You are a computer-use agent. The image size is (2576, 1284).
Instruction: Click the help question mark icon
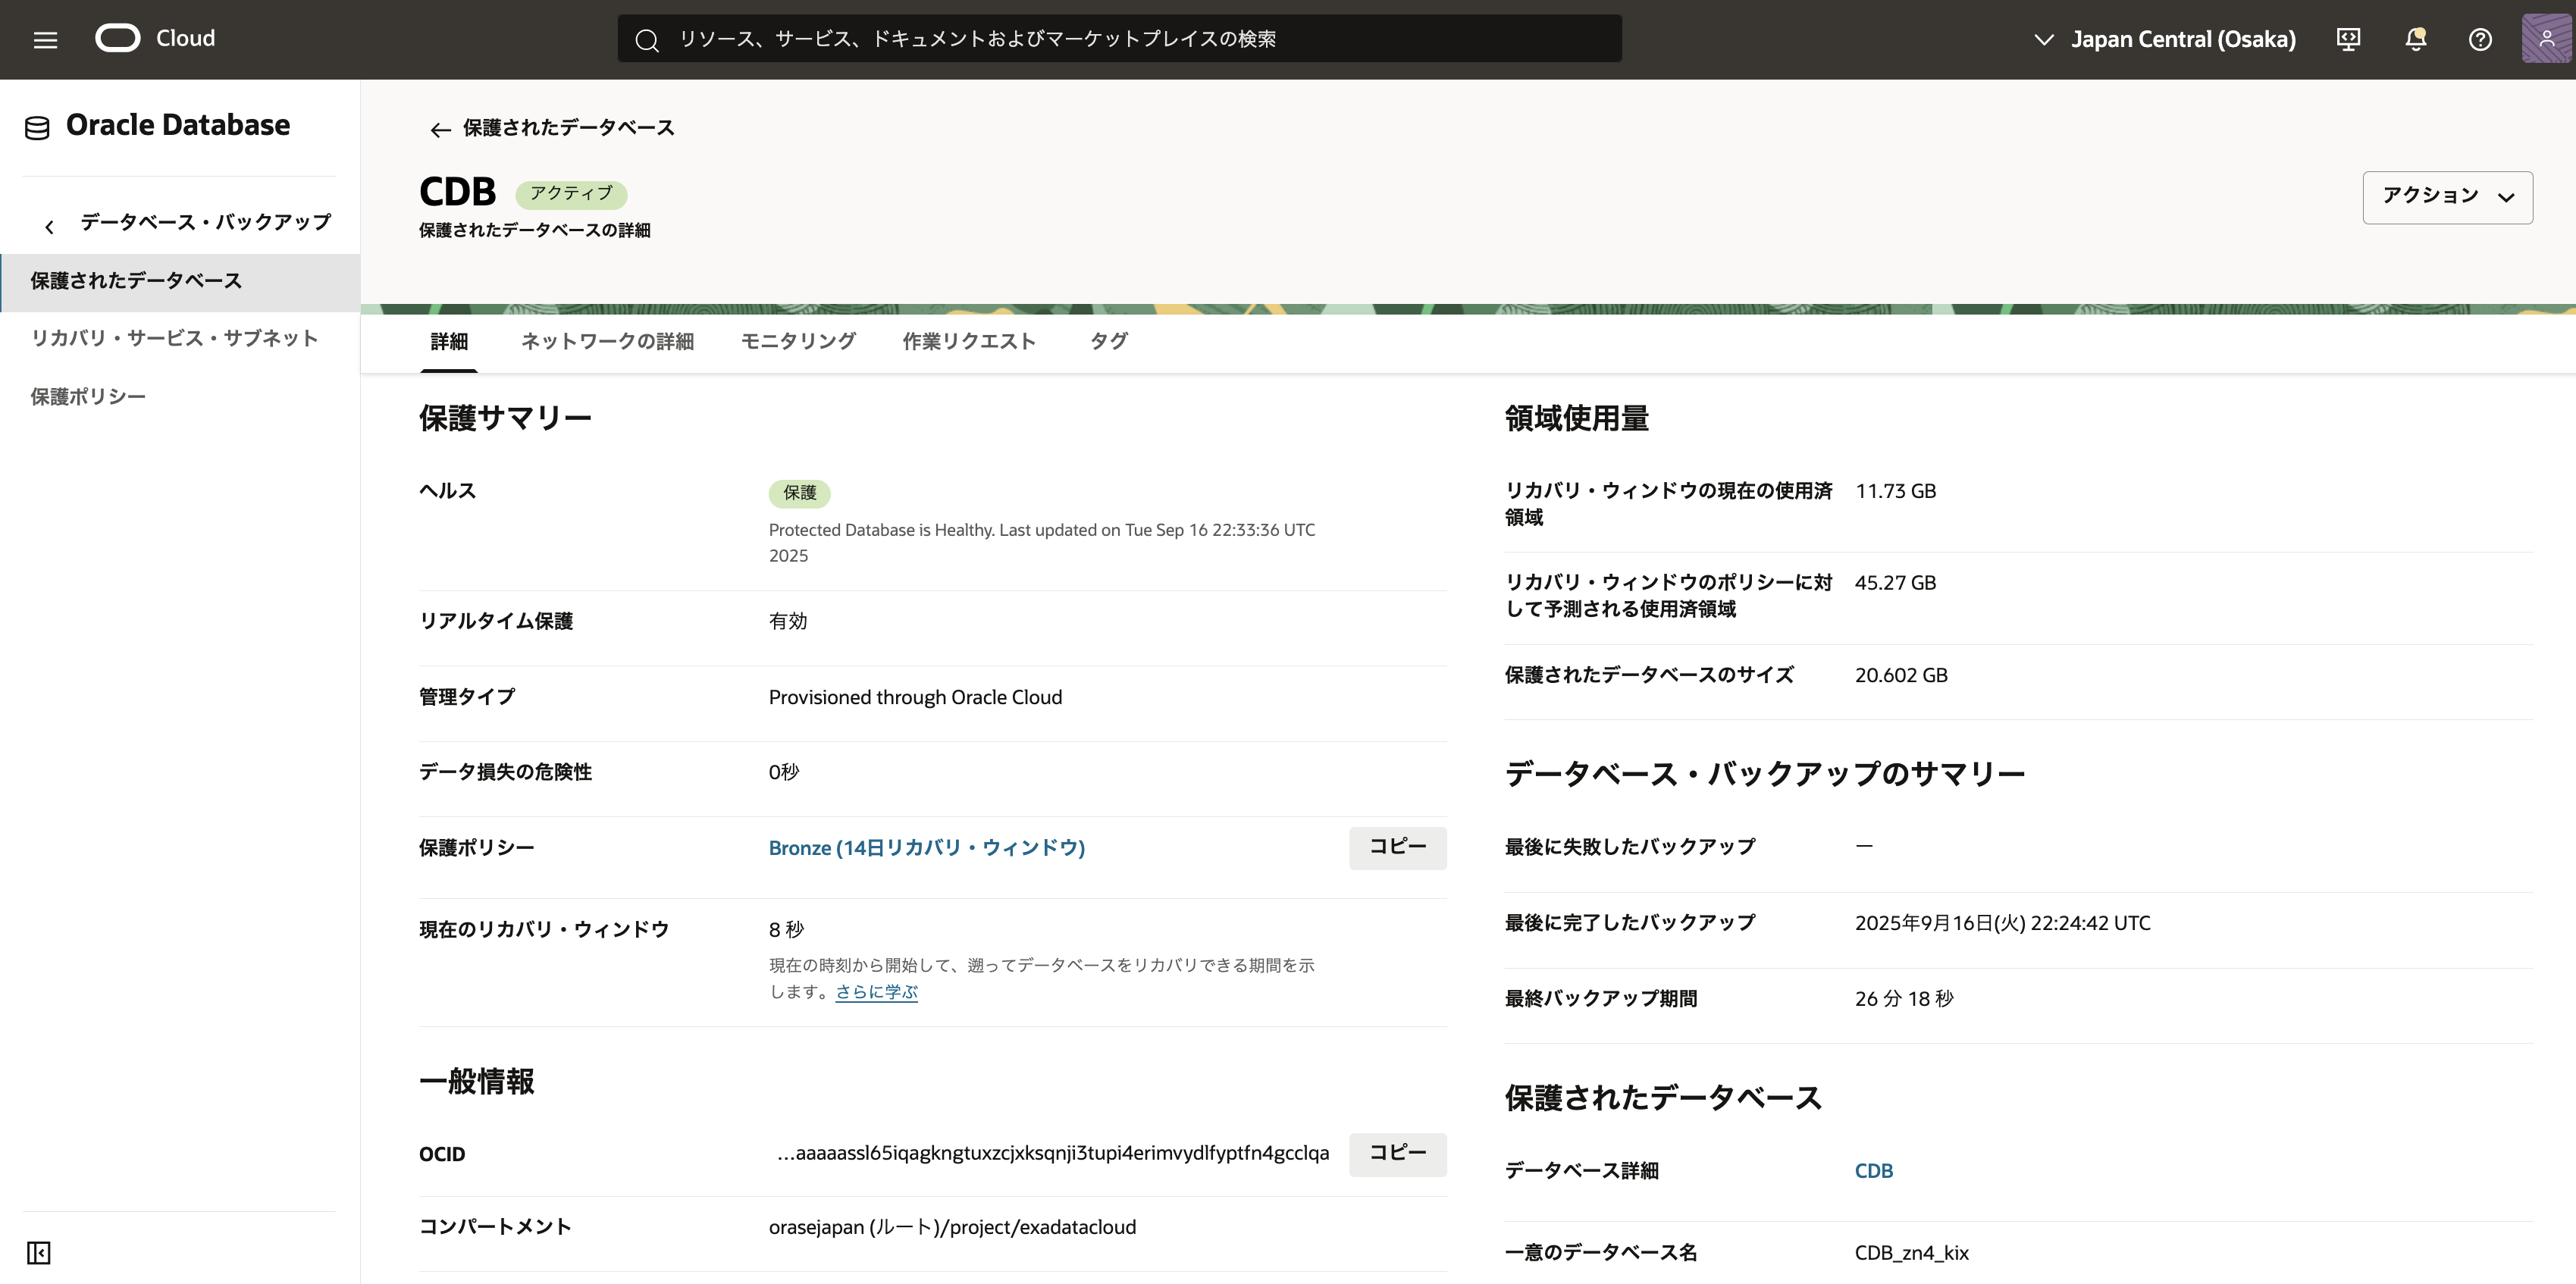[2480, 39]
